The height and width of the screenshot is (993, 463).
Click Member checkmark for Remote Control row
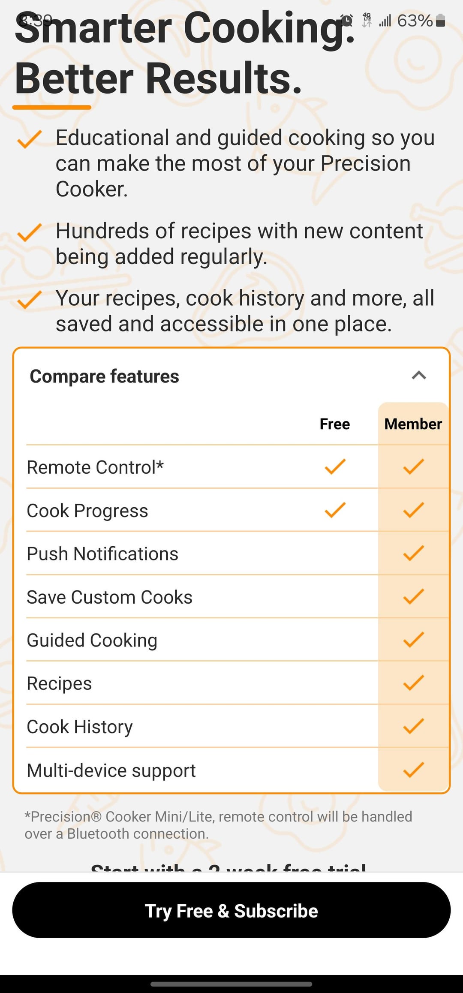tap(413, 466)
